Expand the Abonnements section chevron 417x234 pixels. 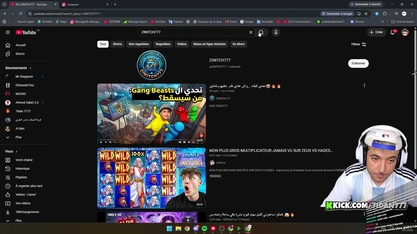(31, 68)
